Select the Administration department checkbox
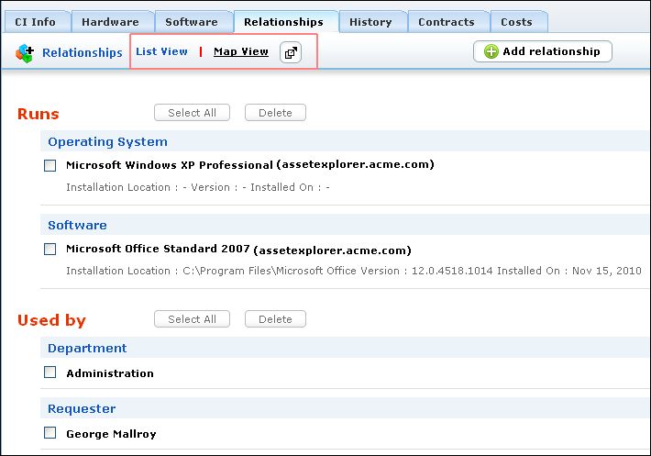The width and height of the screenshot is (651, 456). (50, 373)
